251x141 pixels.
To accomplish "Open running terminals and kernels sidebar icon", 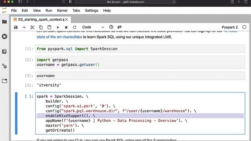I will pyautogui.click(x=4, y=36).
